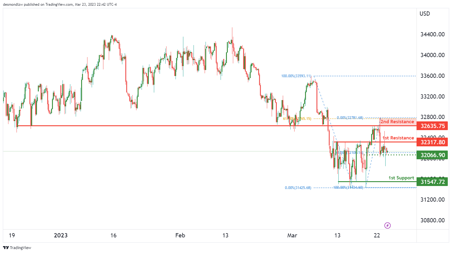Select the 2nd Resistance label
This screenshot has height=253, width=452.
click(397, 122)
